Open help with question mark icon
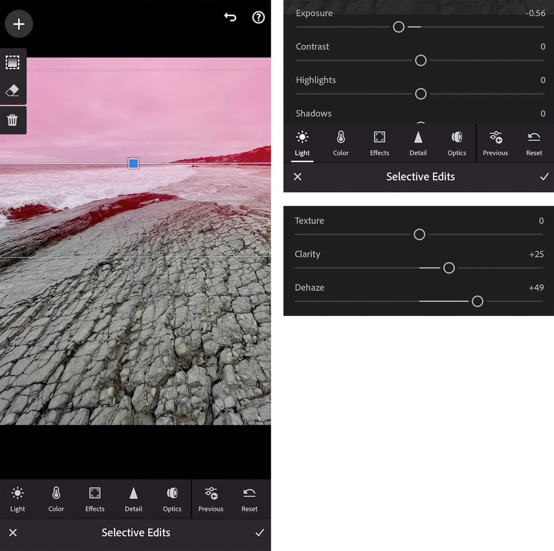The height and width of the screenshot is (551, 554). [x=259, y=17]
